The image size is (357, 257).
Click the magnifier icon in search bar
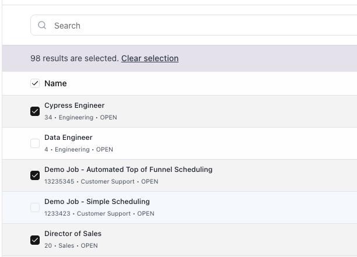tap(42, 25)
